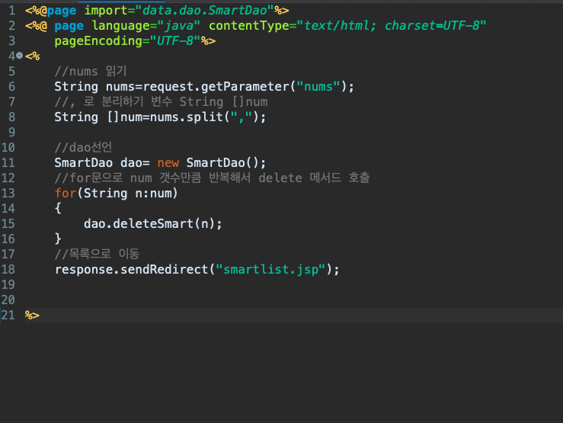563x423 pixels.
Task: Click the for-loop comment on line 12
Action: (212, 178)
